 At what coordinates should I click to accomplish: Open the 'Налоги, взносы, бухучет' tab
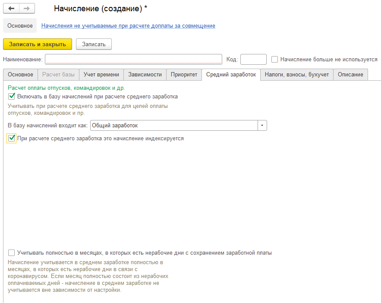(297, 75)
